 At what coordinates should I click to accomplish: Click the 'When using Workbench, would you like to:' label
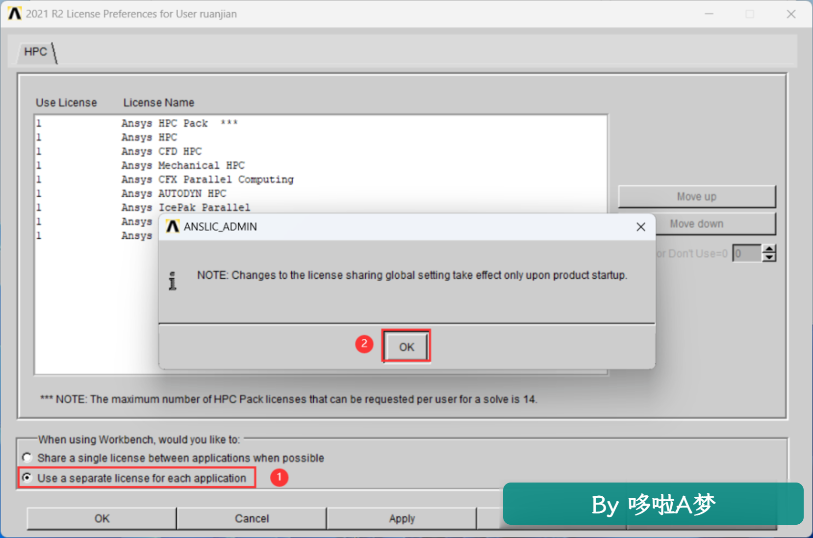[x=139, y=439]
